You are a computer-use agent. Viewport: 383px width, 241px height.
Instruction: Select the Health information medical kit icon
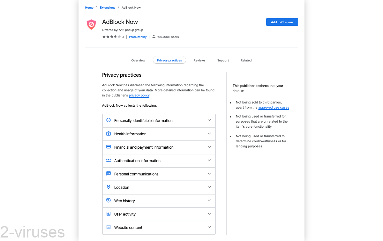[x=109, y=134]
